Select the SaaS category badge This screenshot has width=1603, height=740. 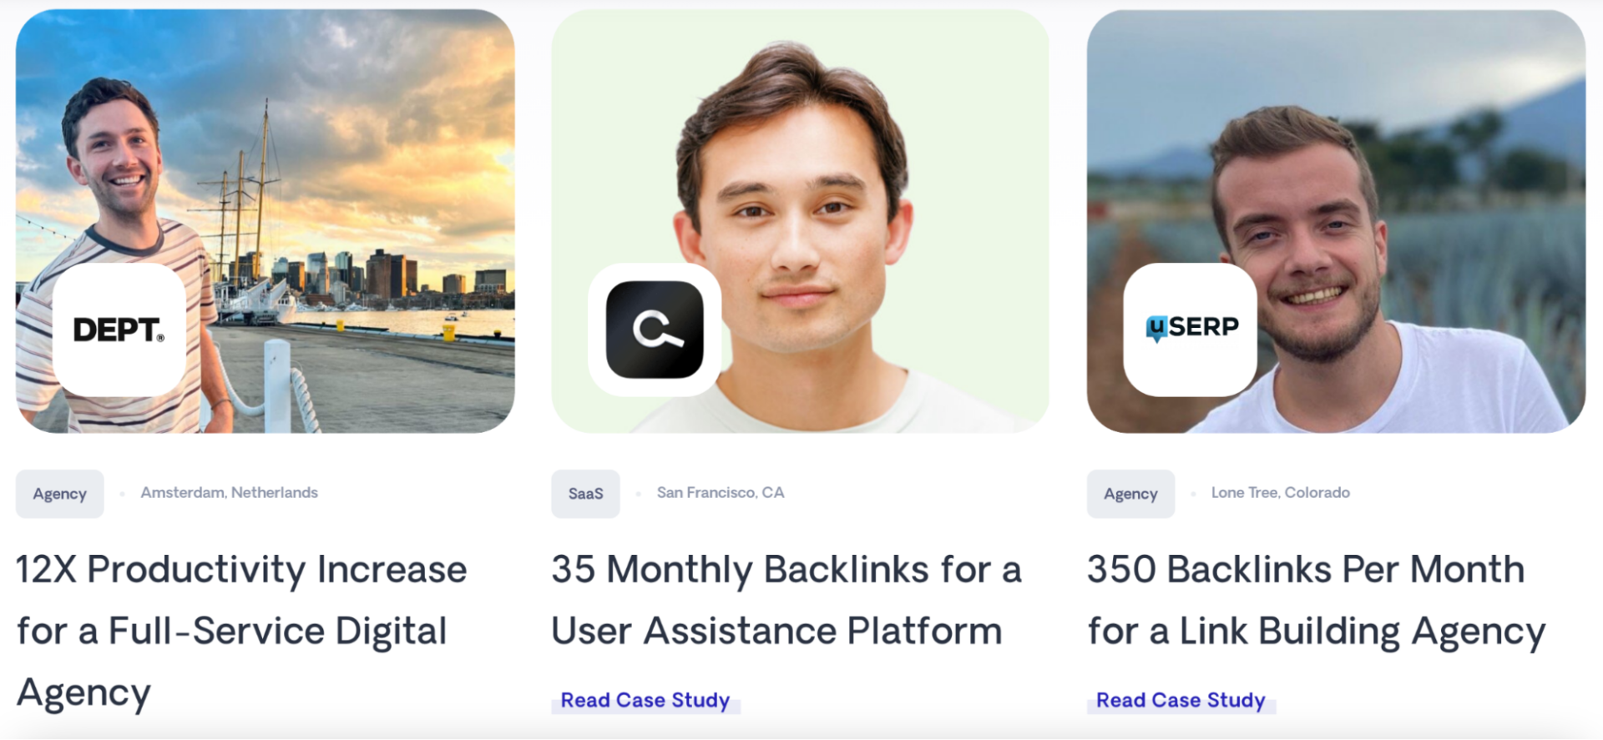585,493
